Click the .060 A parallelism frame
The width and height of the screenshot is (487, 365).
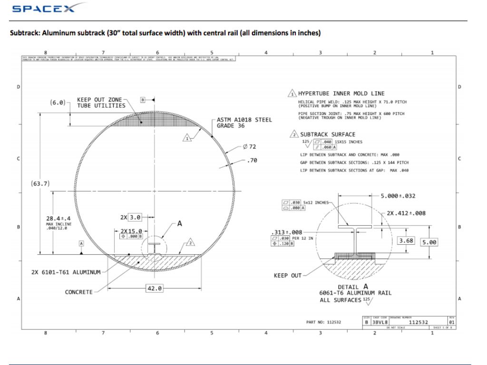[325, 147]
